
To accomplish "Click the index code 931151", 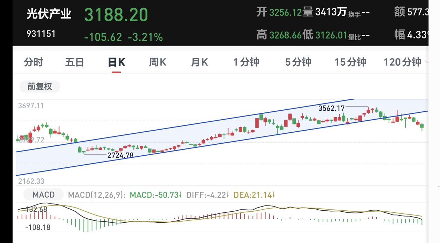I will 41,34.
